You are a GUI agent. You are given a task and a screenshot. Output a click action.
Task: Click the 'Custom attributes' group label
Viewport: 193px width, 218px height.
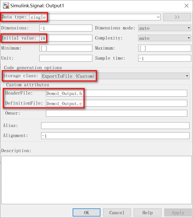click(27, 85)
